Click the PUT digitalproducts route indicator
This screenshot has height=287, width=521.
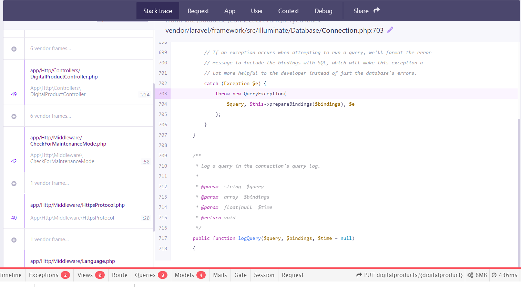point(409,275)
